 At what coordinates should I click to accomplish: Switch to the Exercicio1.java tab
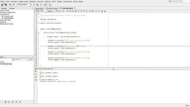(53, 8)
